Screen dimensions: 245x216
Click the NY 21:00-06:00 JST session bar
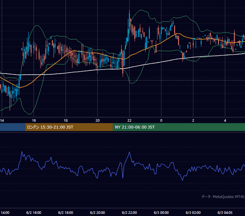[x=179, y=127]
